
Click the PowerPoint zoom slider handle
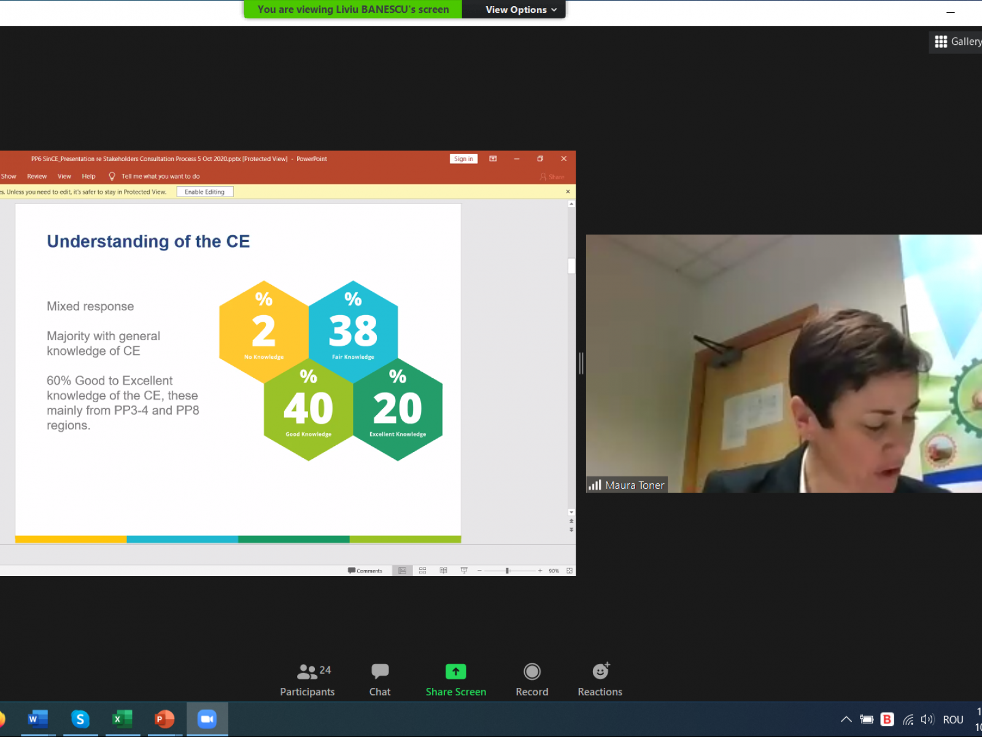(508, 571)
